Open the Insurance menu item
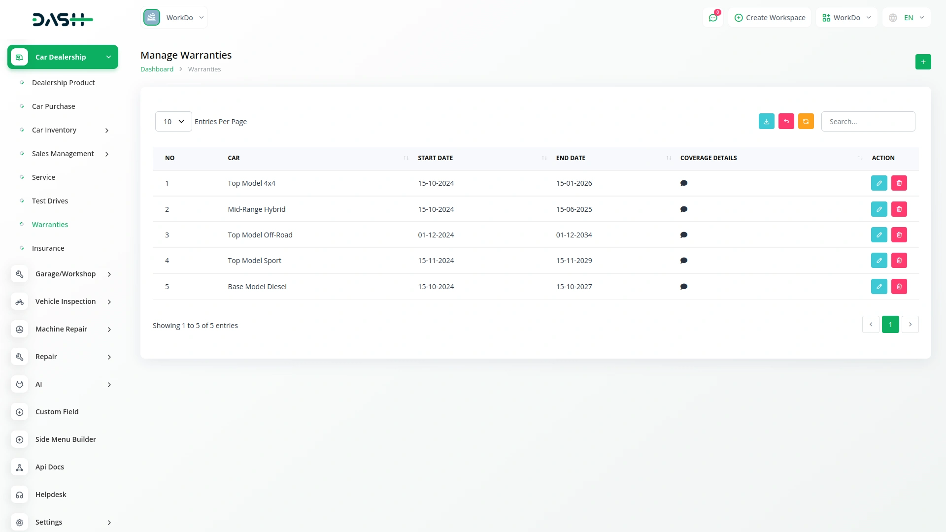946x532 pixels. click(x=48, y=248)
